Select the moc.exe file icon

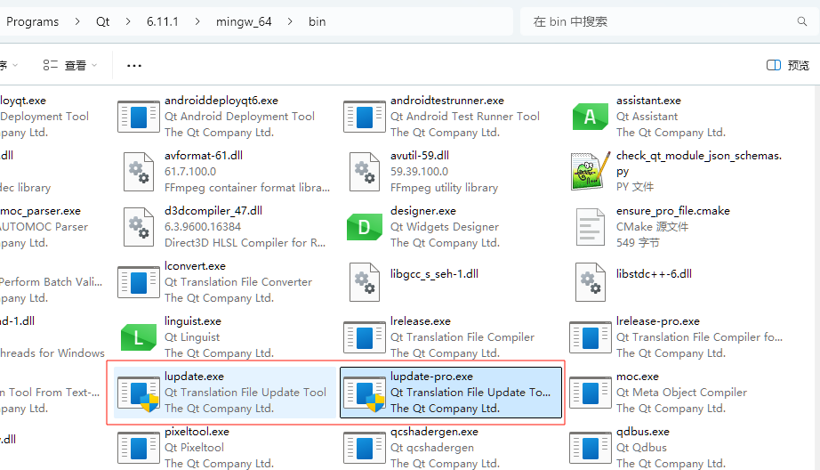pos(591,393)
